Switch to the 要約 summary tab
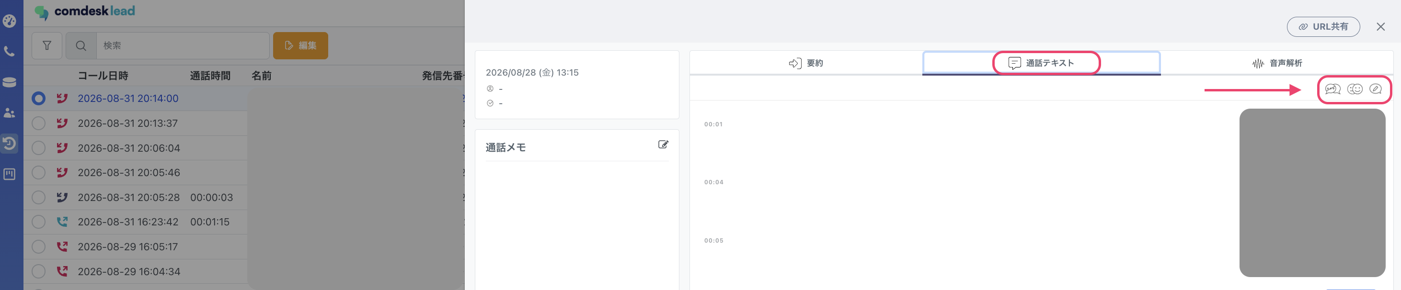The width and height of the screenshot is (1401, 290). [806, 63]
